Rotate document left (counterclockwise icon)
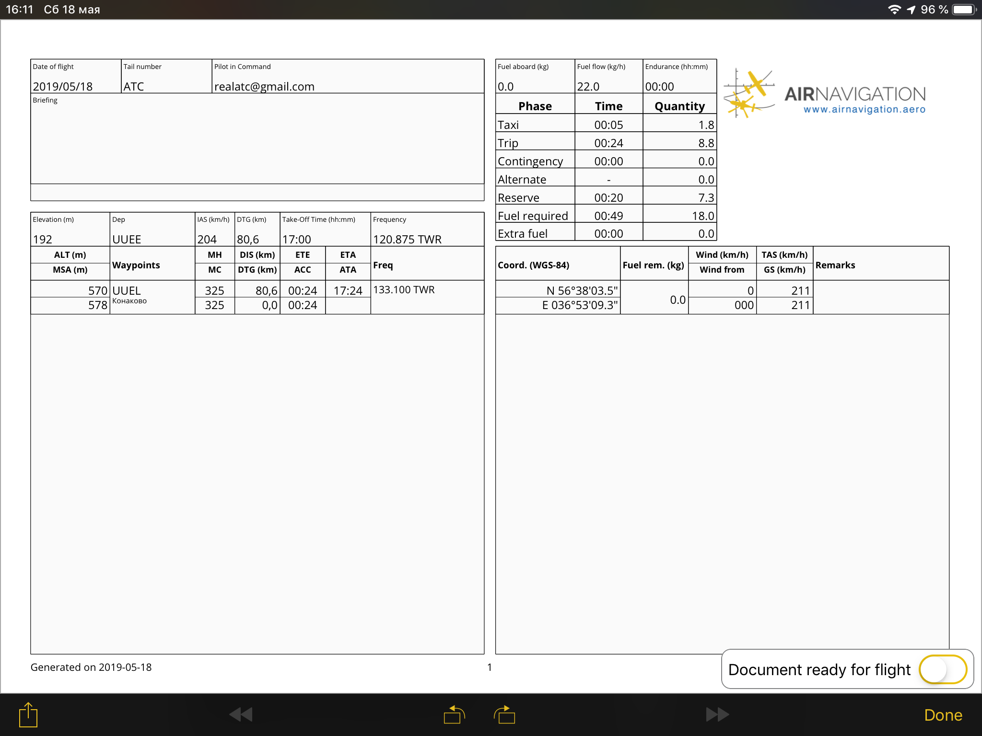 454,714
